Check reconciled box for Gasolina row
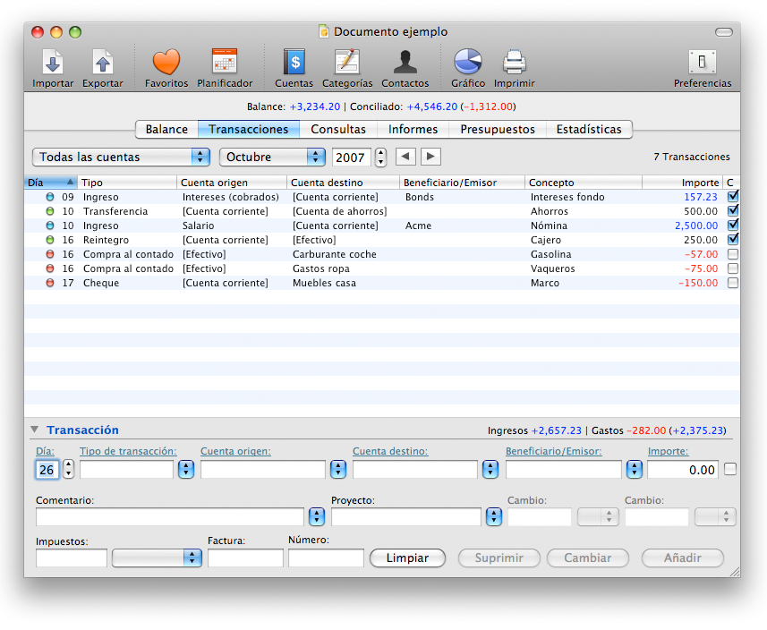Screen dimensions: 767x630 point(733,254)
